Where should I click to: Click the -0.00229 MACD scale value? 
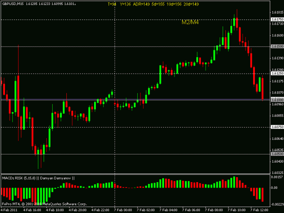tap(277, 204)
